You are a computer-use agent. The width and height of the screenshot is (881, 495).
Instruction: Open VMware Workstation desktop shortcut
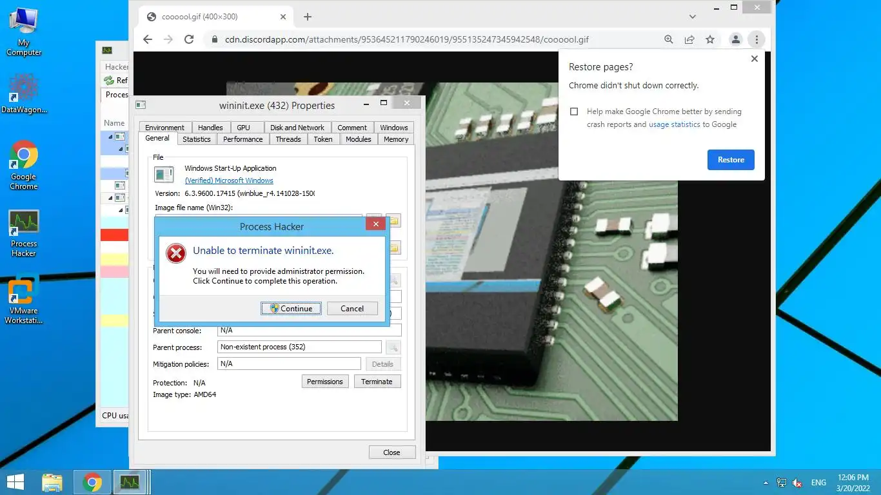[24, 301]
